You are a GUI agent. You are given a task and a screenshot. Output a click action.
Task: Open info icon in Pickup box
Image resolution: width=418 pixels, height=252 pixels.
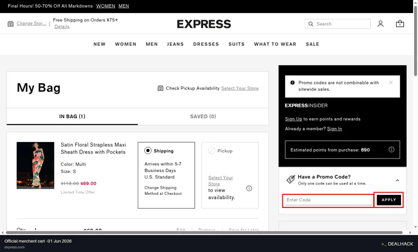(249, 188)
